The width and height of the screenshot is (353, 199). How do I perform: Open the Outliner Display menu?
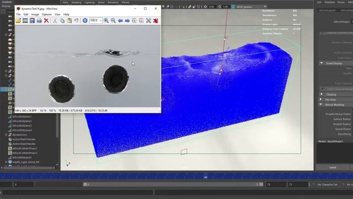pyautogui.click(x=6, y=6)
